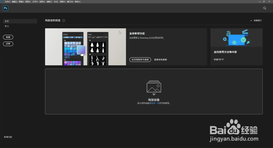Viewport: 273px width, 148px height.
Task: Select the 主页 tab in sidebar
Action: click(x=20, y=21)
